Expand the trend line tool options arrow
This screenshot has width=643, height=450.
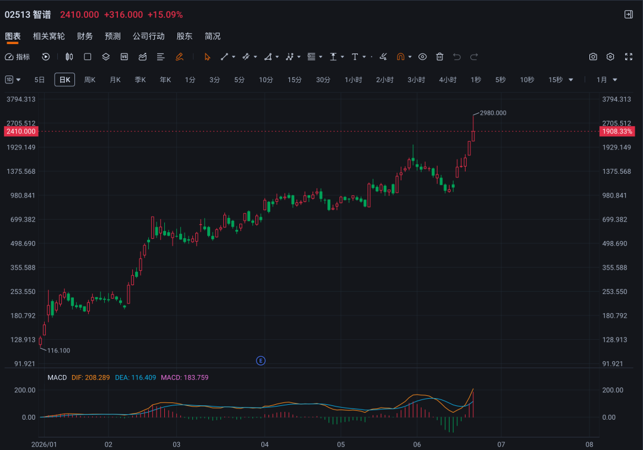pos(234,57)
